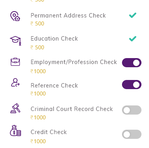
Task: Click the Education graduation cap icon
Action: 15,41
